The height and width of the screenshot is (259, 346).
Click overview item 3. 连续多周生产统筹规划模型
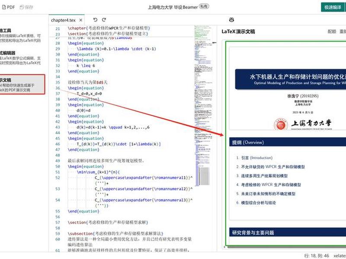262,176
